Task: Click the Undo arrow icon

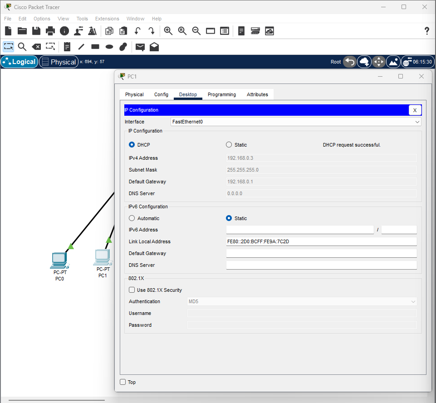Action: click(x=137, y=31)
